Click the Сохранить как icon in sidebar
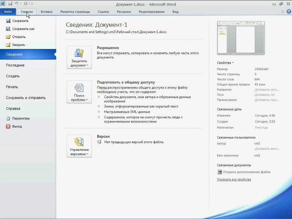 pos(8,29)
